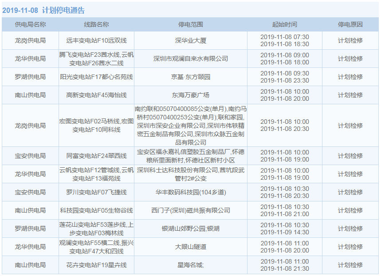The width and height of the screenshot is (381, 276).
Task: Click the 东海万豪广场 cell
Action: click(190, 95)
